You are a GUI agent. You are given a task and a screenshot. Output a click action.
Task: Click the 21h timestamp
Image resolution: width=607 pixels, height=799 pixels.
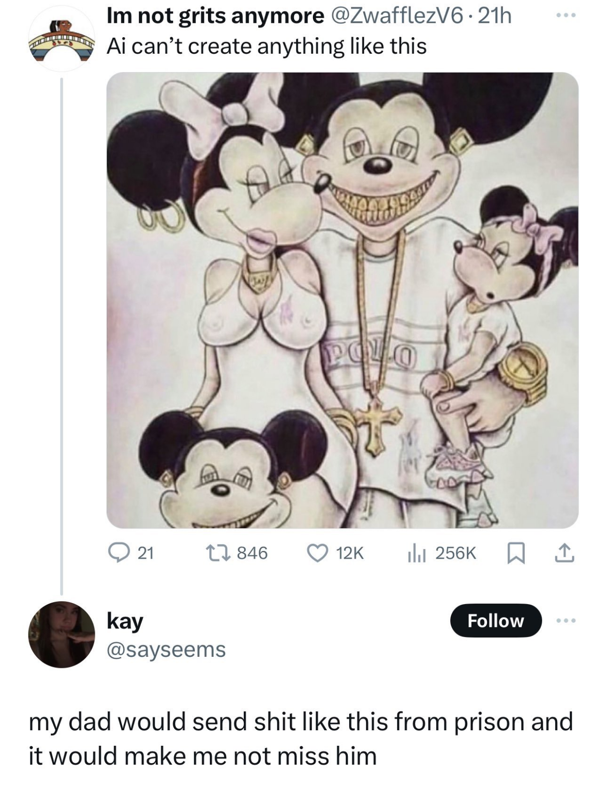(494, 16)
